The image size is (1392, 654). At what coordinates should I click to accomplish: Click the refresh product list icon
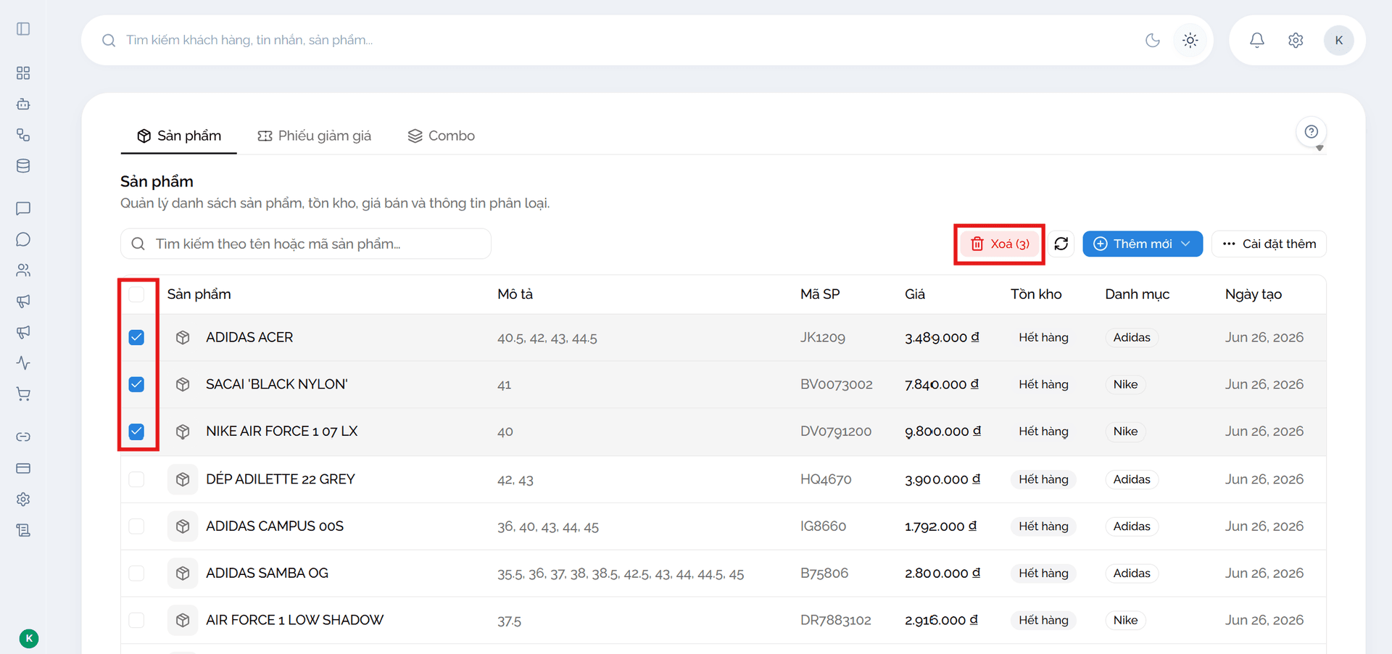[1061, 244]
